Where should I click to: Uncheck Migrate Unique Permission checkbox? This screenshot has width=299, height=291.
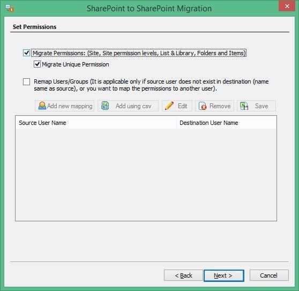click(x=37, y=64)
